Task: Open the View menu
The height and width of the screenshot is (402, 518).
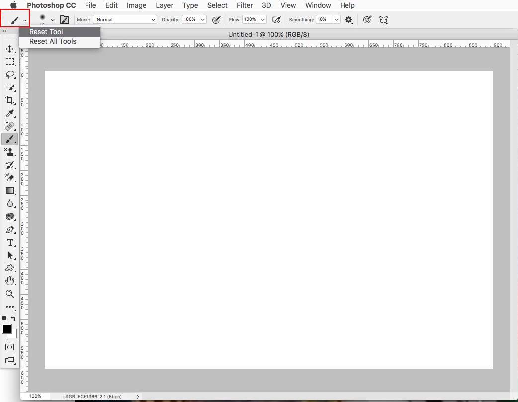Action: coord(288,5)
